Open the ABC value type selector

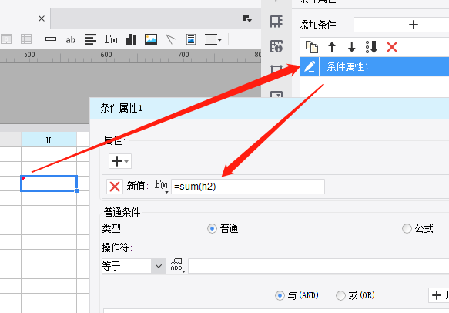tap(178, 266)
